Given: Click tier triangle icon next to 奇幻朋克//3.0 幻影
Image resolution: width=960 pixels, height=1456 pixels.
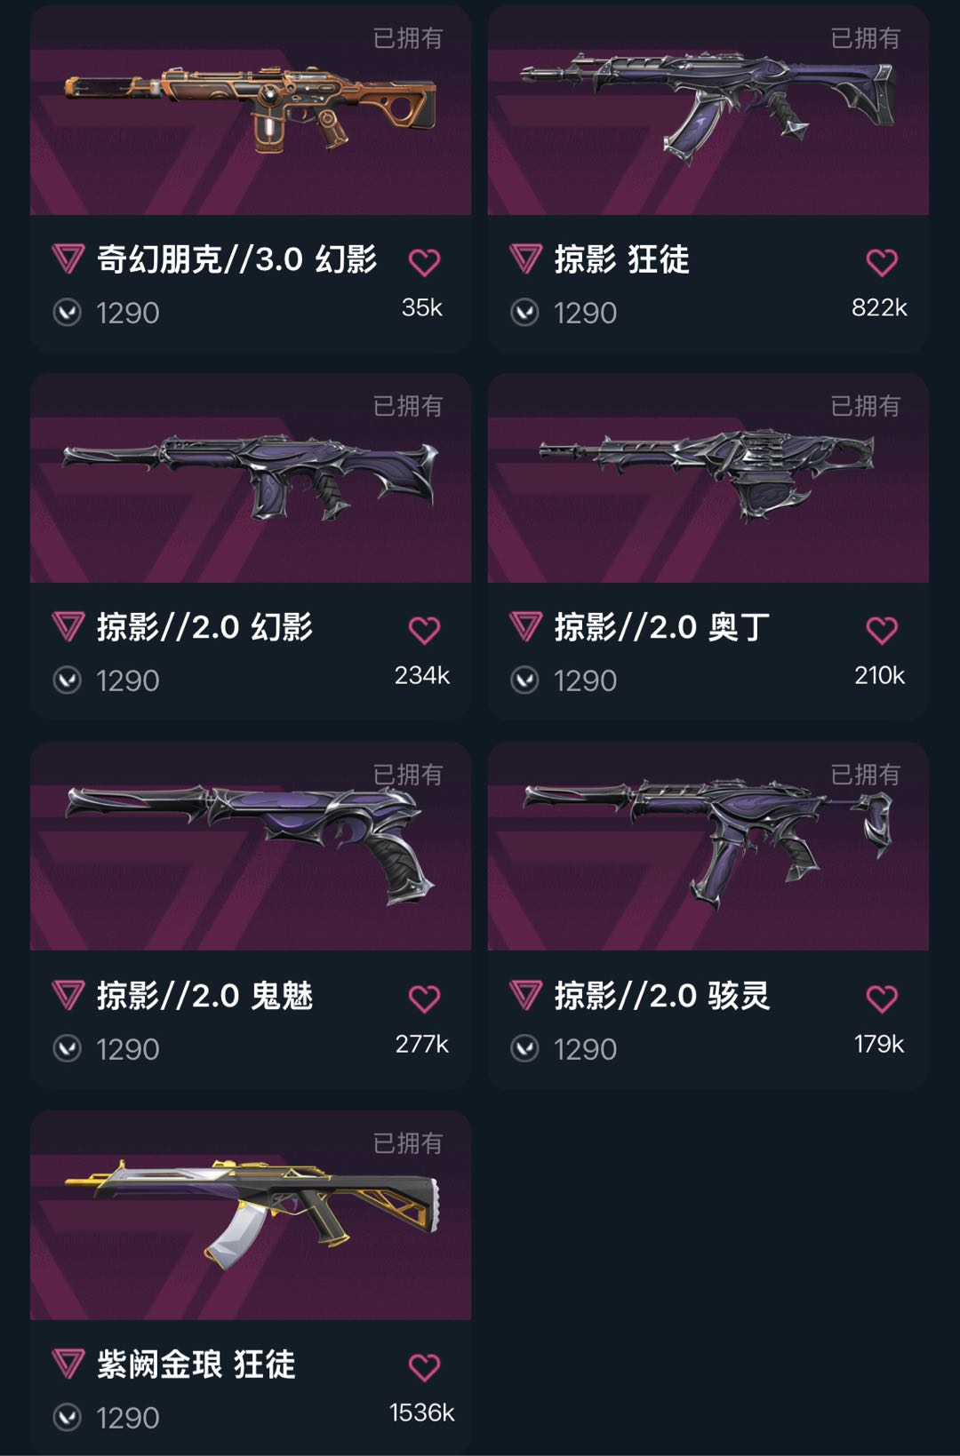Looking at the screenshot, I should [68, 259].
